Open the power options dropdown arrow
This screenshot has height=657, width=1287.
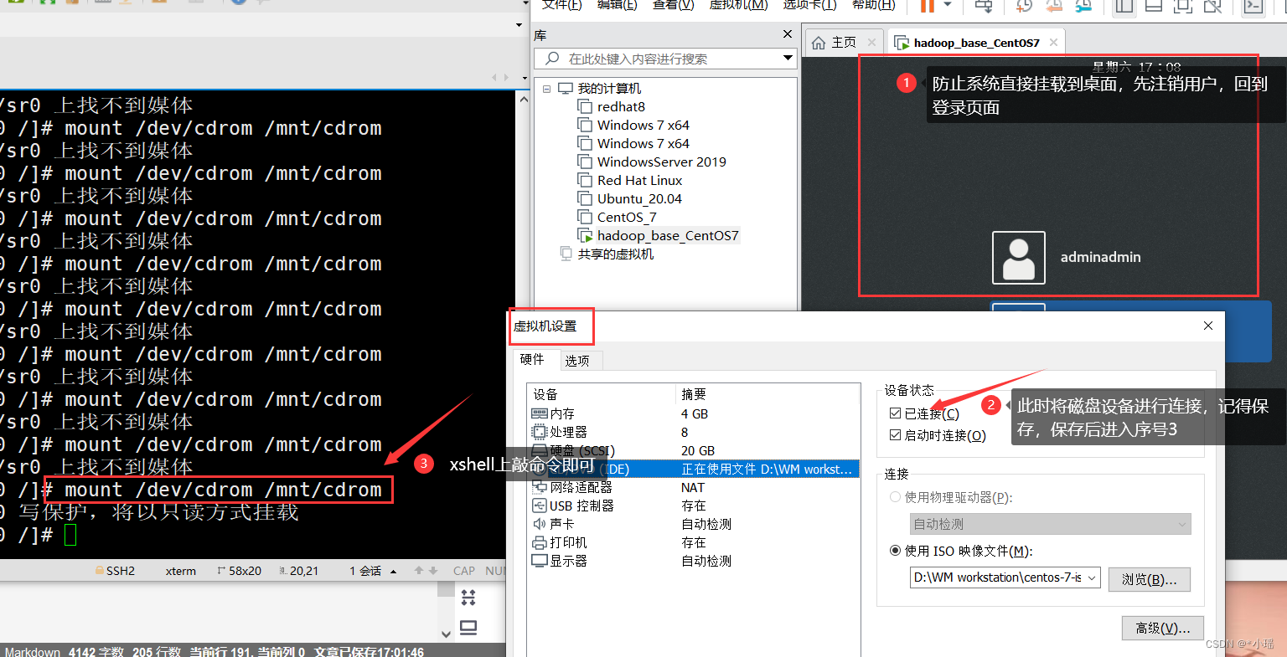(948, 5)
